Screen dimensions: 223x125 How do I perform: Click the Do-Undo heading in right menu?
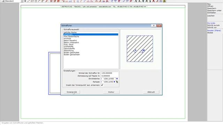tap(211, 23)
